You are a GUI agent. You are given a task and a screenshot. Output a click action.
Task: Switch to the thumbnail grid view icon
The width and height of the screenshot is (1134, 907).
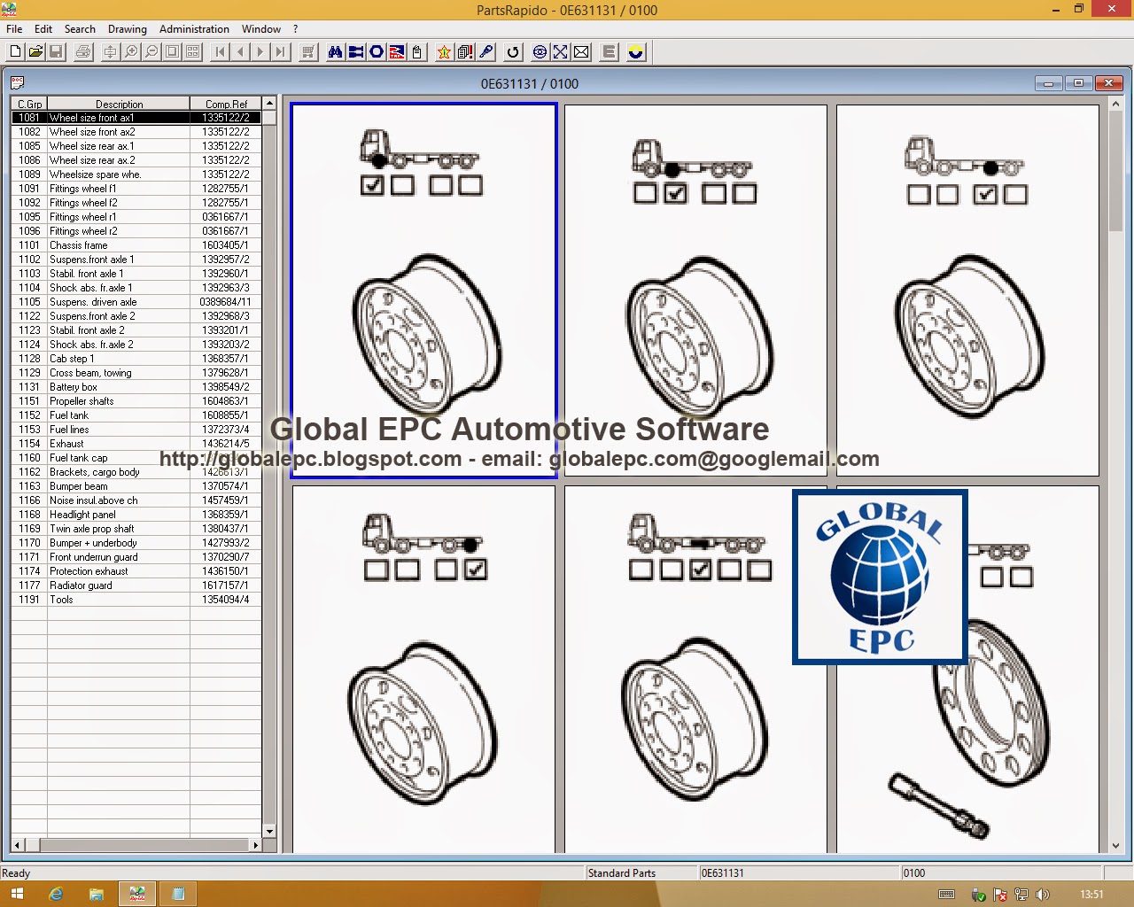[x=192, y=52]
